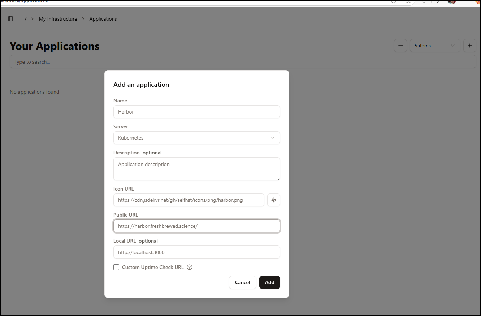Auto-fill icon with the lightning bolt button
The height and width of the screenshot is (316, 481).
click(x=274, y=200)
